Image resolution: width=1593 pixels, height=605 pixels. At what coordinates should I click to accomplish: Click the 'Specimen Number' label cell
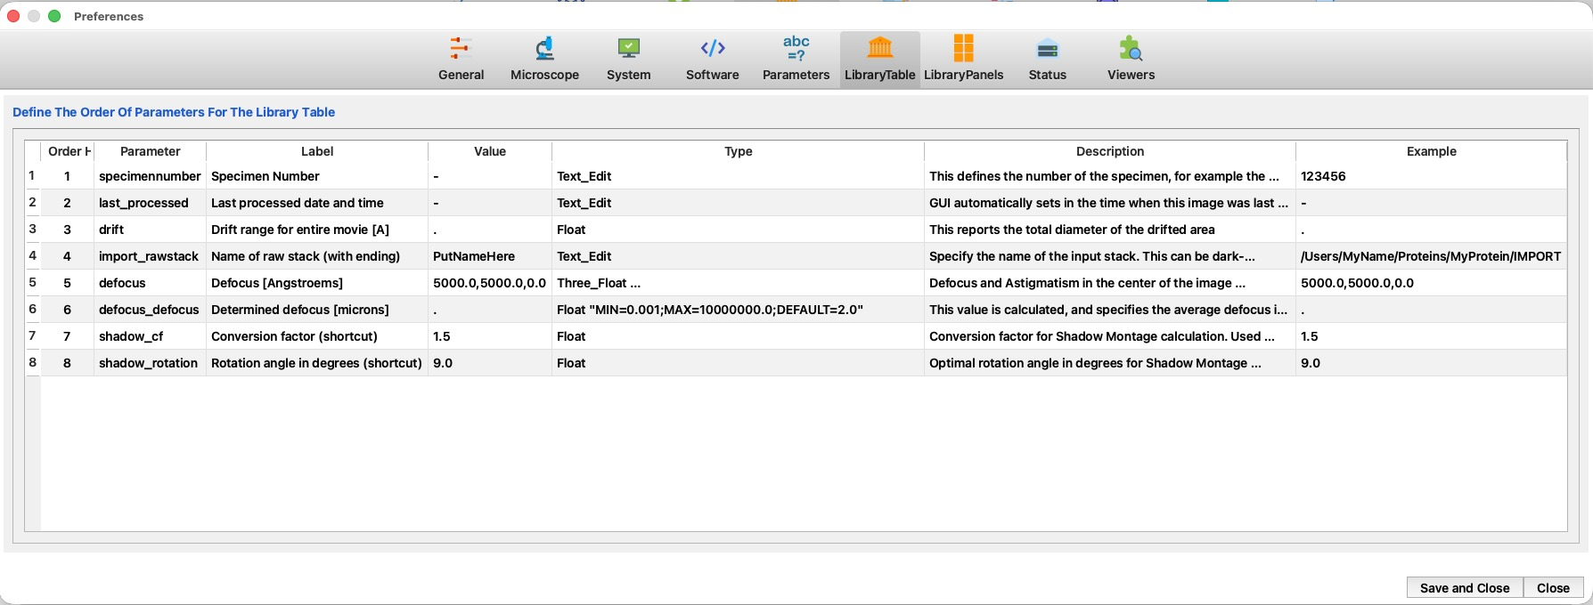pyautogui.click(x=317, y=176)
